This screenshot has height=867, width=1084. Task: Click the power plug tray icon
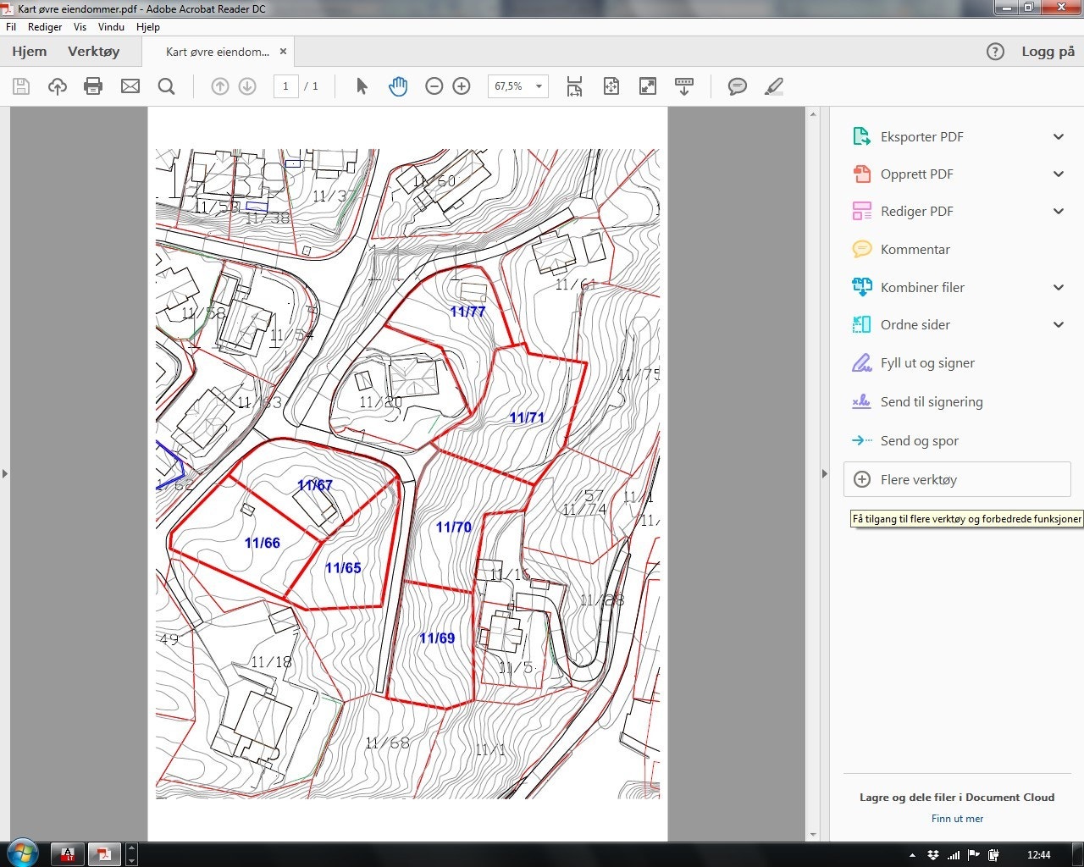click(993, 855)
